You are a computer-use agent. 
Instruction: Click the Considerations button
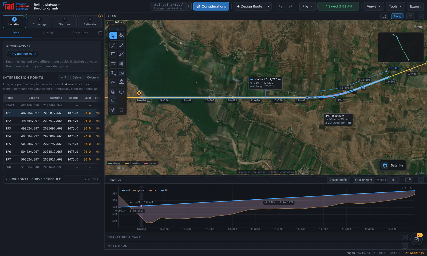[x=211, y=6]
